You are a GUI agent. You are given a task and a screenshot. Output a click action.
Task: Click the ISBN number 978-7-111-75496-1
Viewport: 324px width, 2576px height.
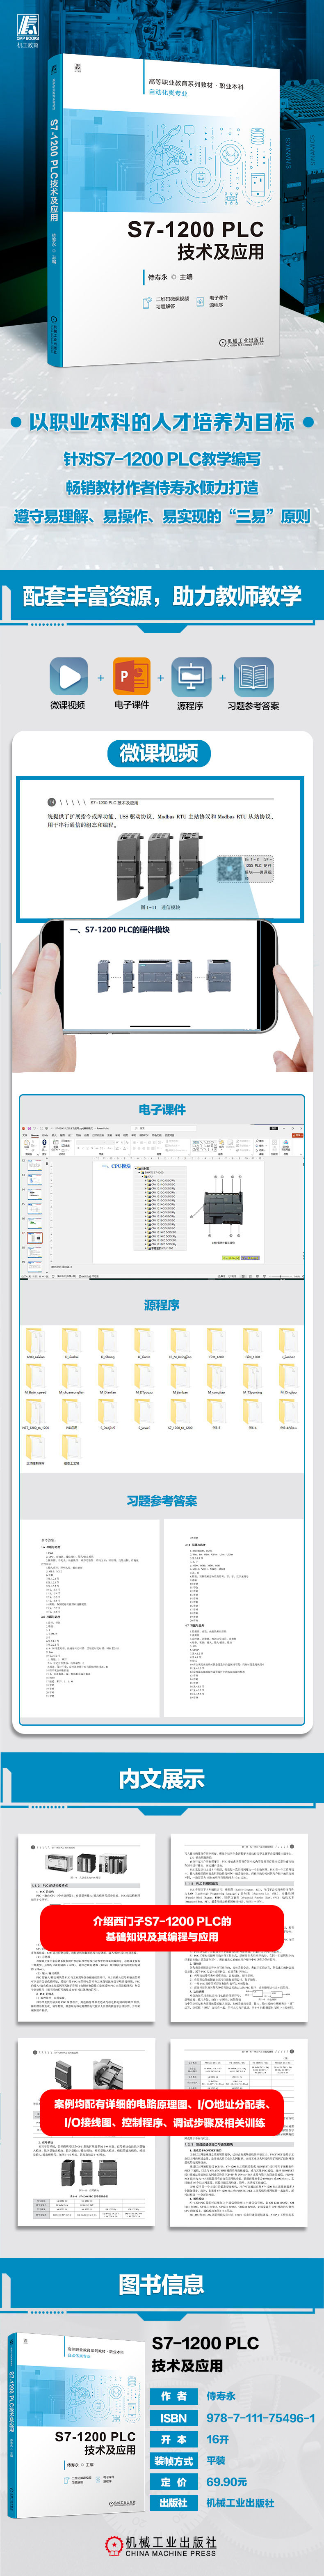261,2417
